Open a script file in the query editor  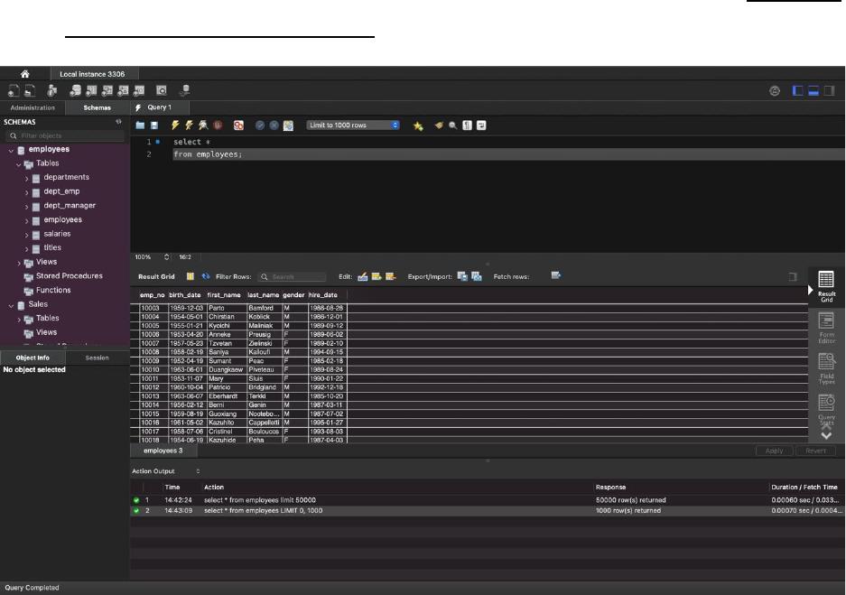(x=140, y=126)
